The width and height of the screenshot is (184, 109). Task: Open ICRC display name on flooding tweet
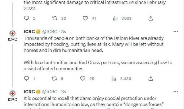pos(29,32)
